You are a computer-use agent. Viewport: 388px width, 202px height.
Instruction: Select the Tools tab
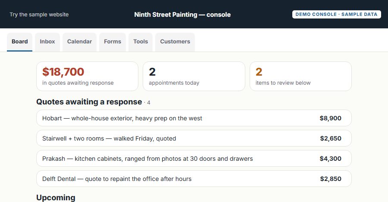point(141,42)
